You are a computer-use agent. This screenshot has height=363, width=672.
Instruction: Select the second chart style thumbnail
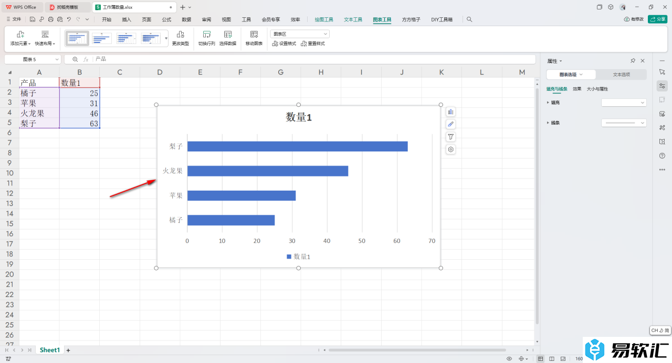102,38
